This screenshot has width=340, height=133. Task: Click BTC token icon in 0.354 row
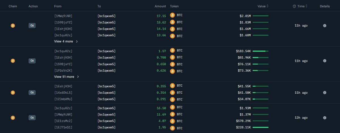(x=172, y=93)
